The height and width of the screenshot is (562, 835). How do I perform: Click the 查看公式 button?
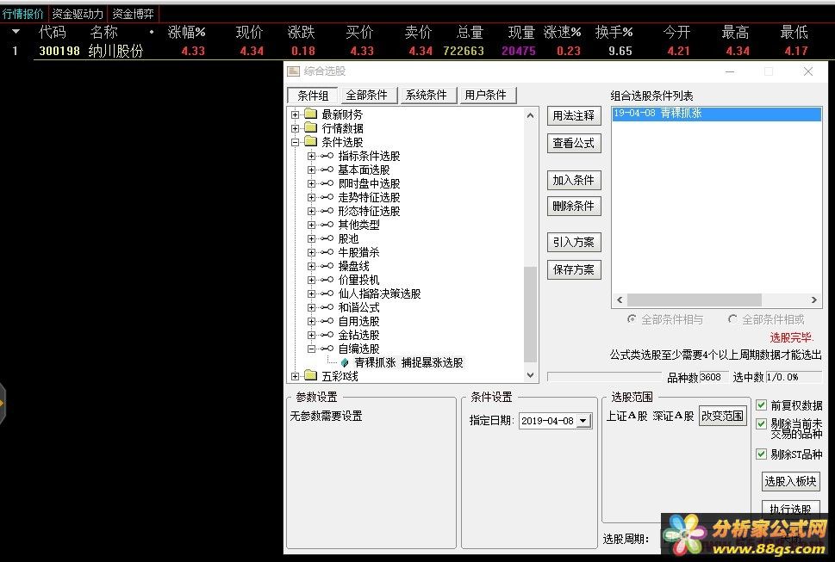point(574,143)
